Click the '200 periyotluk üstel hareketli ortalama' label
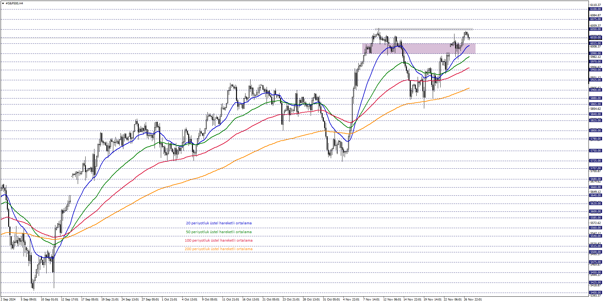This screenshot has height=303, width=603. point(218,249)
